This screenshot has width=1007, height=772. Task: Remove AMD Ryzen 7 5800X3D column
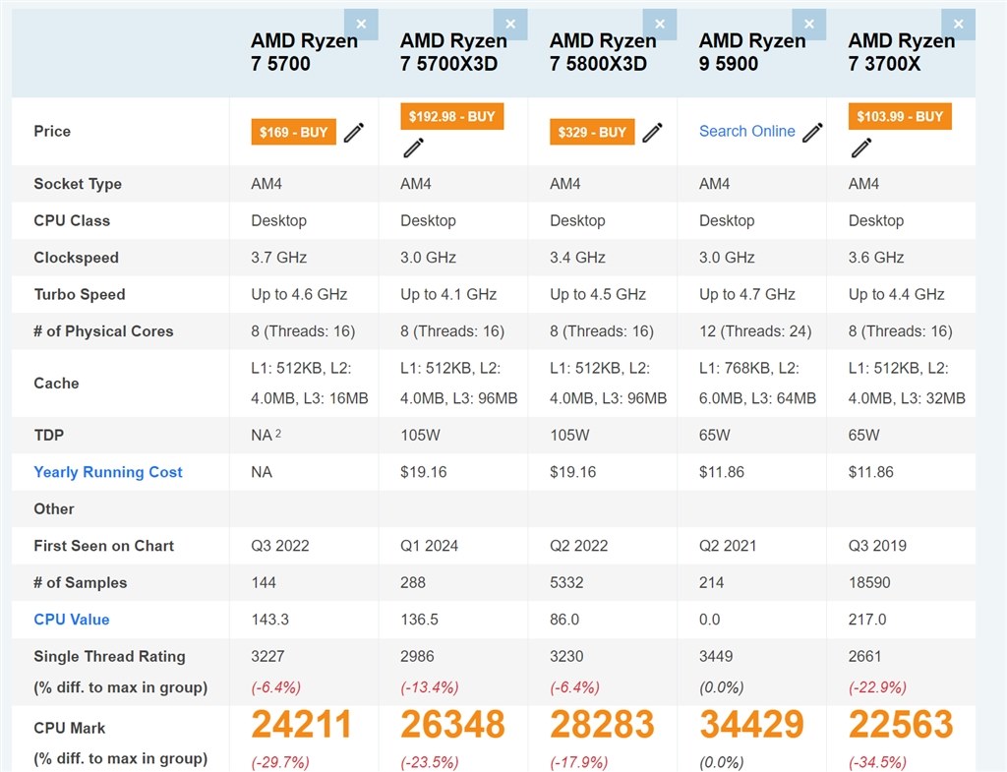click(x=660, y=25)
